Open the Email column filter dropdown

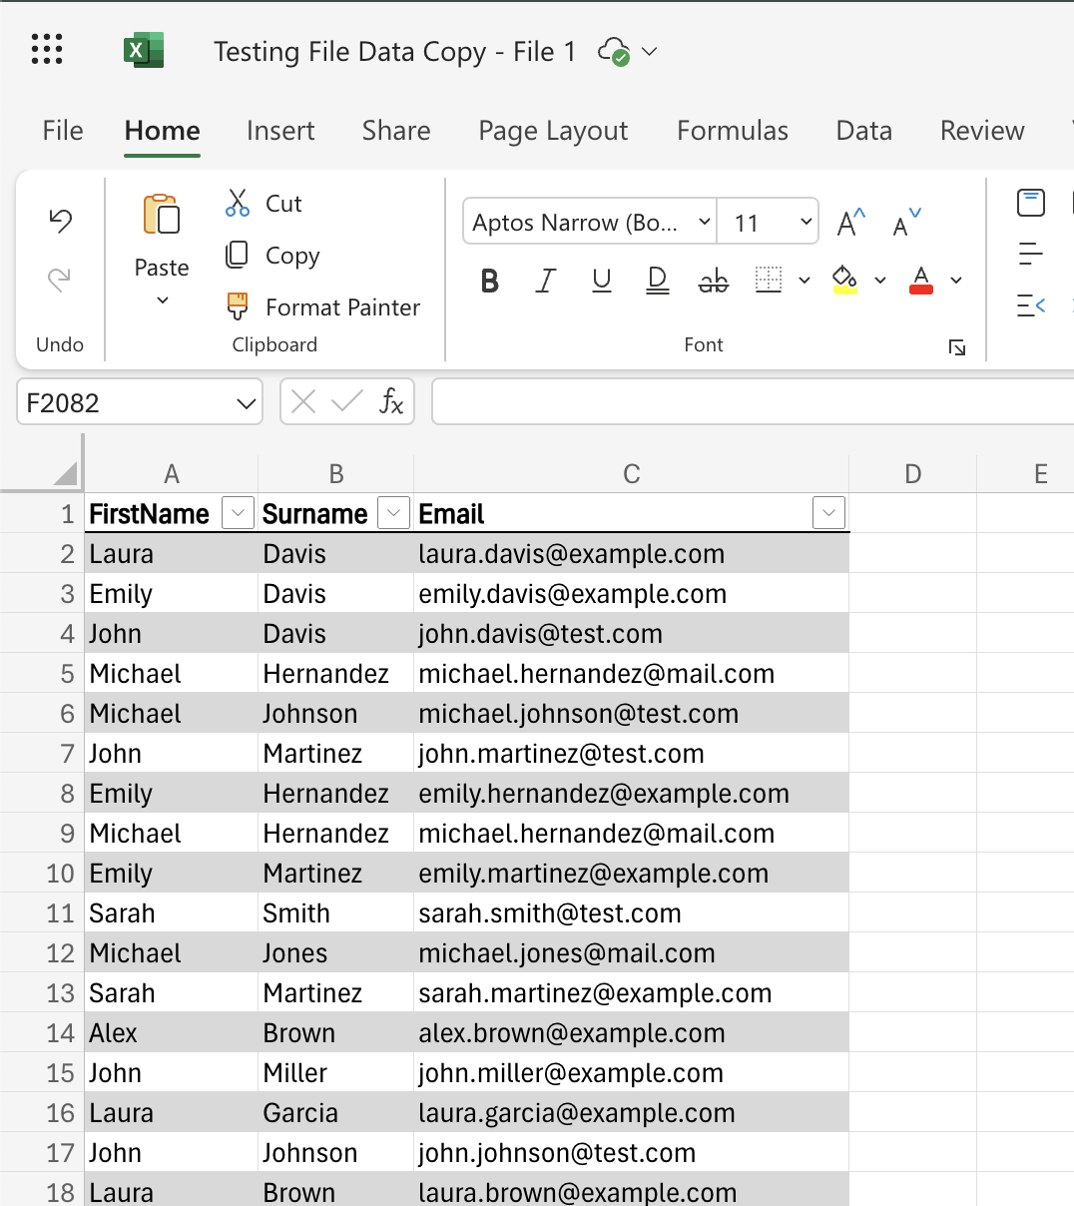828,512
